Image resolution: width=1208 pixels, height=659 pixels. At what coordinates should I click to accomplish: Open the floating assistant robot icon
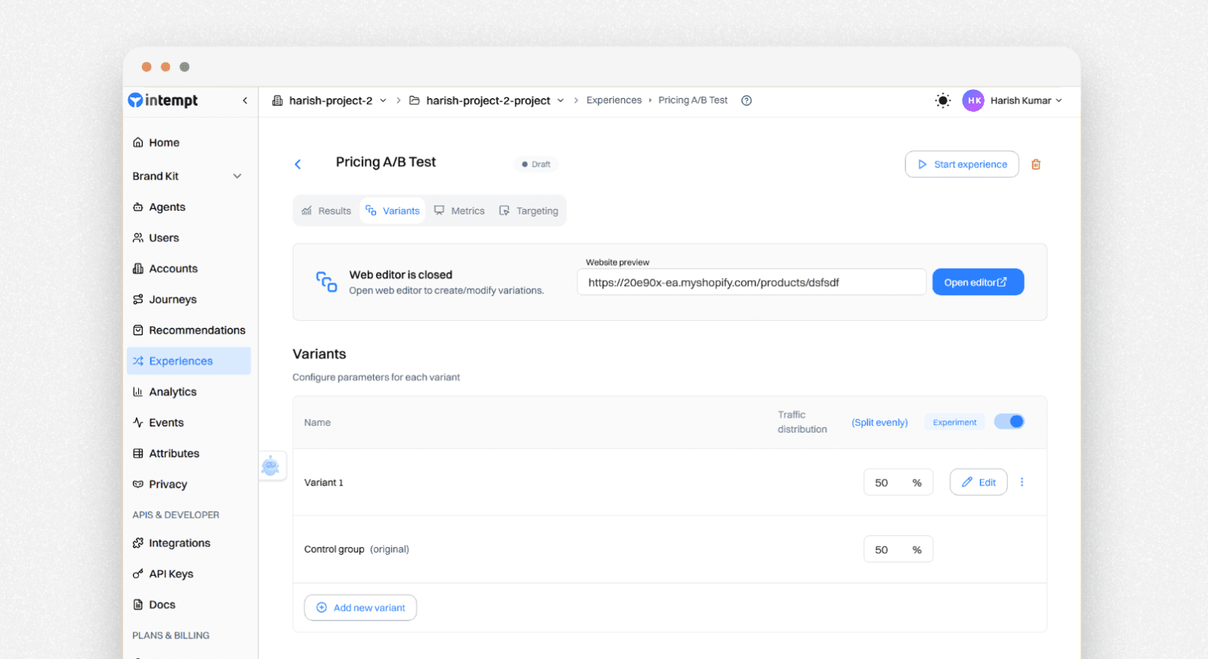270,466
